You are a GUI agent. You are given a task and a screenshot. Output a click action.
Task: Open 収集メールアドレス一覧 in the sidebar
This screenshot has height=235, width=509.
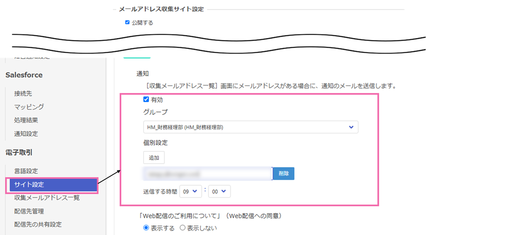tap(47, 198)
